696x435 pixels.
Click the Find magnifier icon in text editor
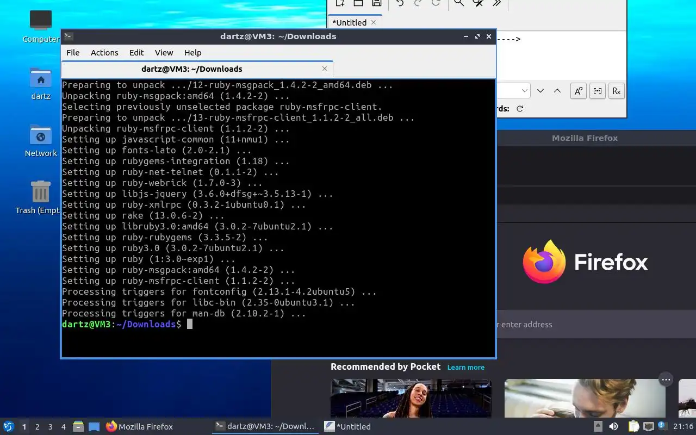[459, 3]
